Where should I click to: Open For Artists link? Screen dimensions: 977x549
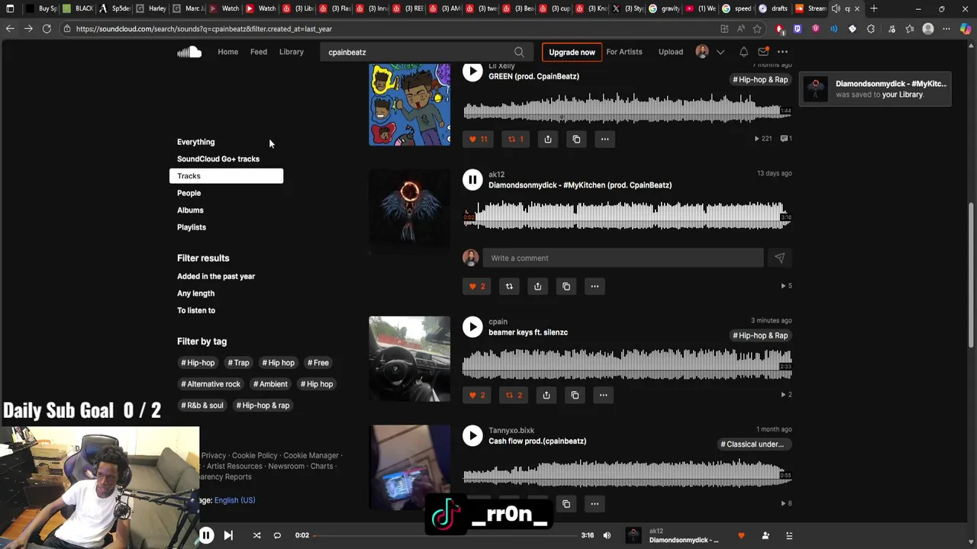tap(624, 52)
